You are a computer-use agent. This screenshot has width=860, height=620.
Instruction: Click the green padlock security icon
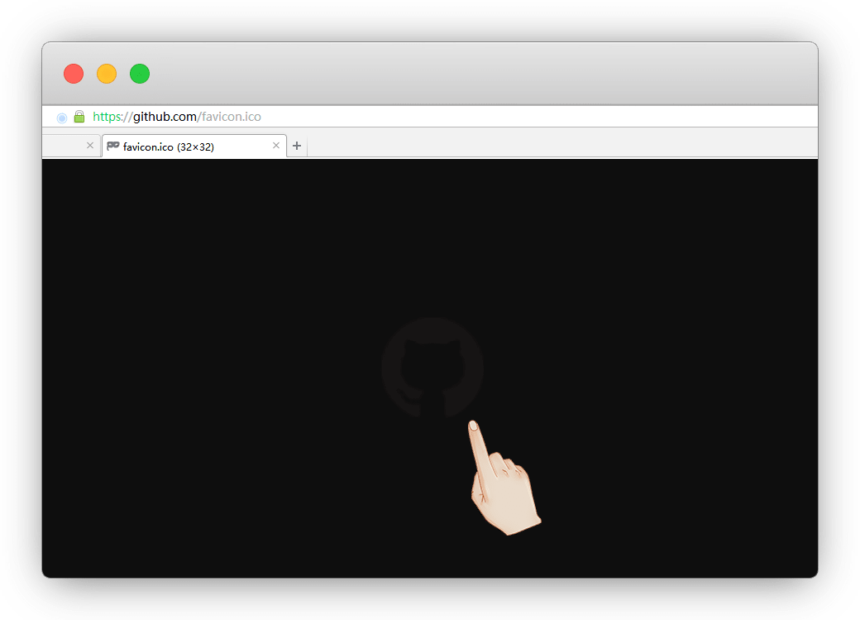click(x=79, y=117)
